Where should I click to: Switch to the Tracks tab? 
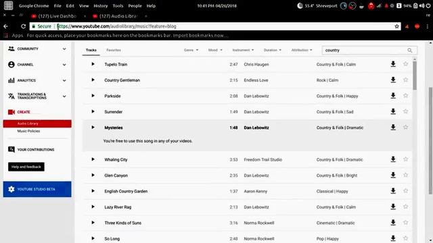(91, 50)
